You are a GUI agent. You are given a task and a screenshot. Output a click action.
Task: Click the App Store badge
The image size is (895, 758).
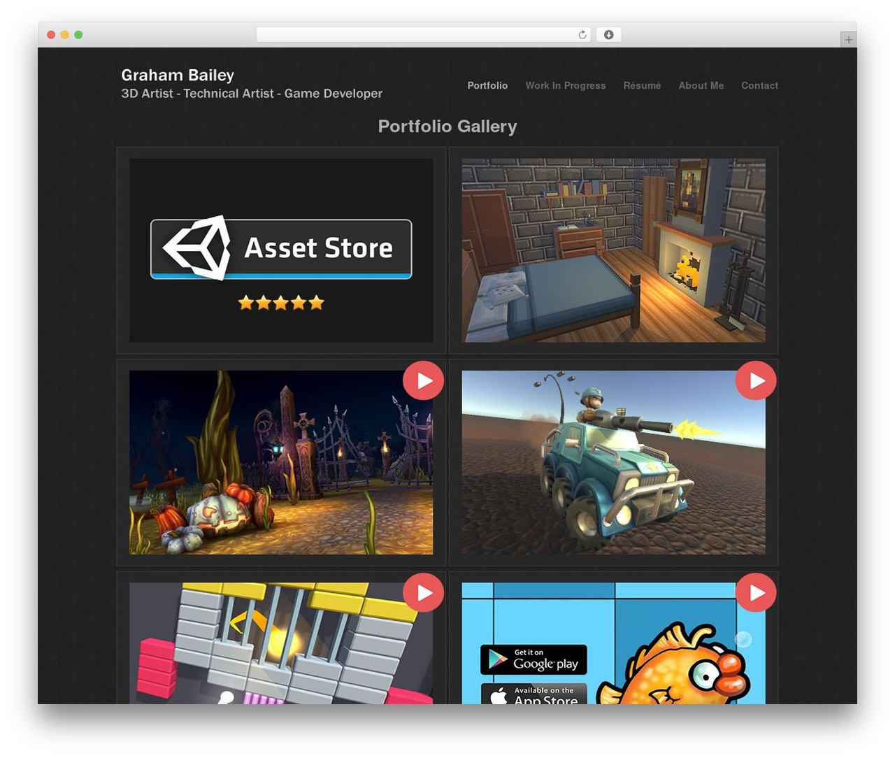pos(534,694)
